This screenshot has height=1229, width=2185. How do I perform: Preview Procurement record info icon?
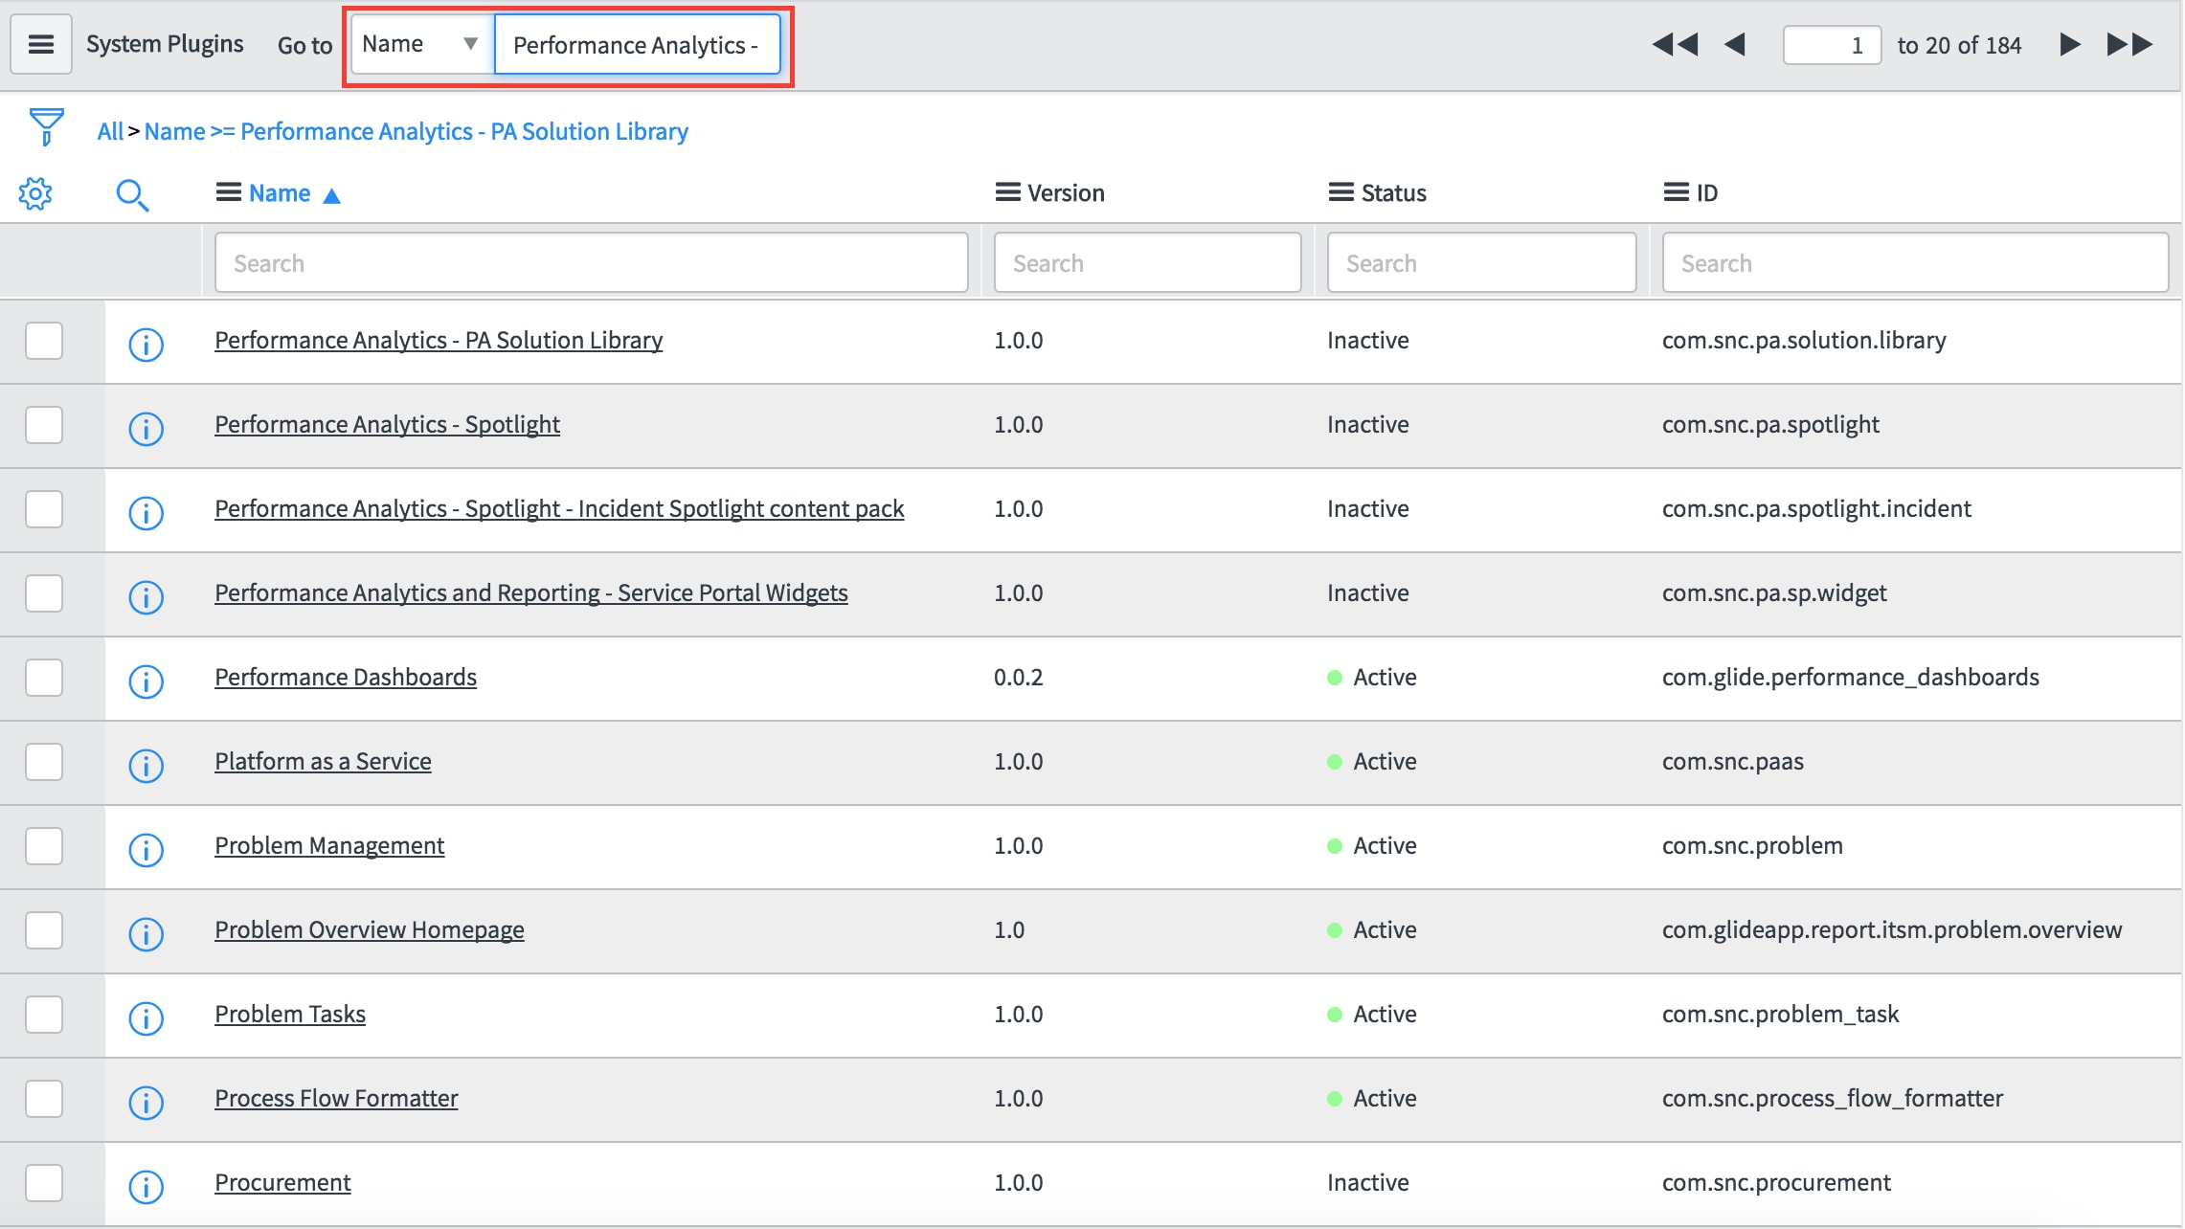point(146,1186)
